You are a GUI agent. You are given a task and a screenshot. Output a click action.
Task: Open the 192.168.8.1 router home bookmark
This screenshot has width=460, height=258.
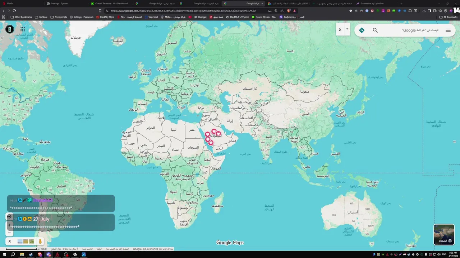click(237, 17)
